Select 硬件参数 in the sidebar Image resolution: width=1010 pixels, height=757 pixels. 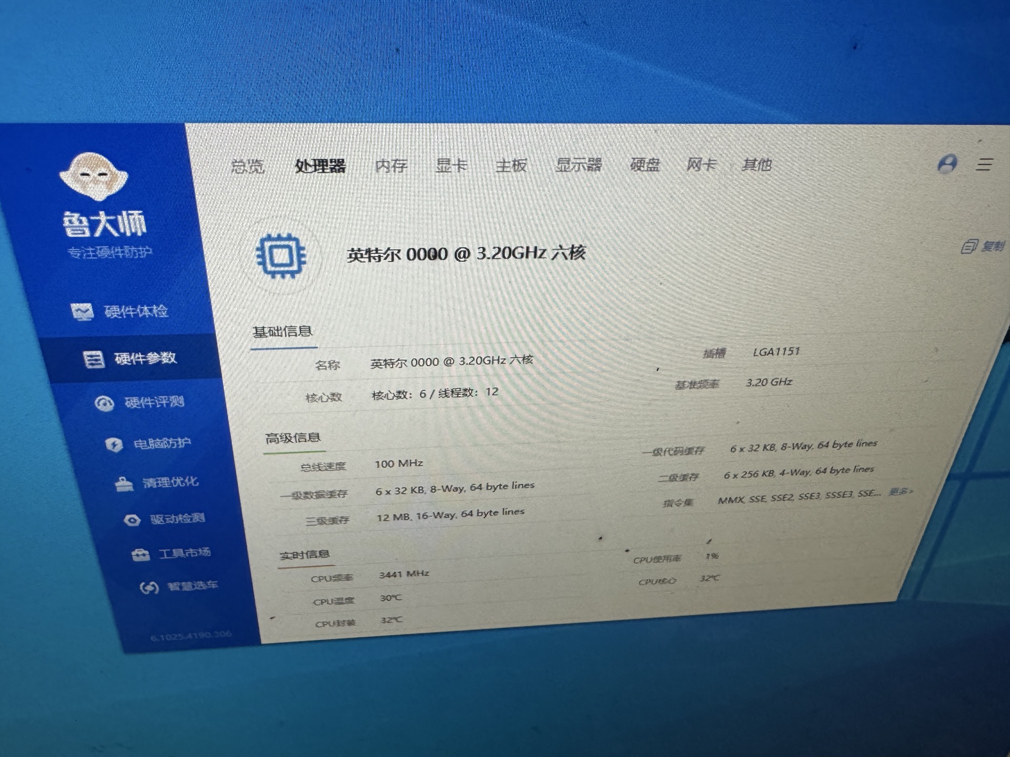coord(130,359)
